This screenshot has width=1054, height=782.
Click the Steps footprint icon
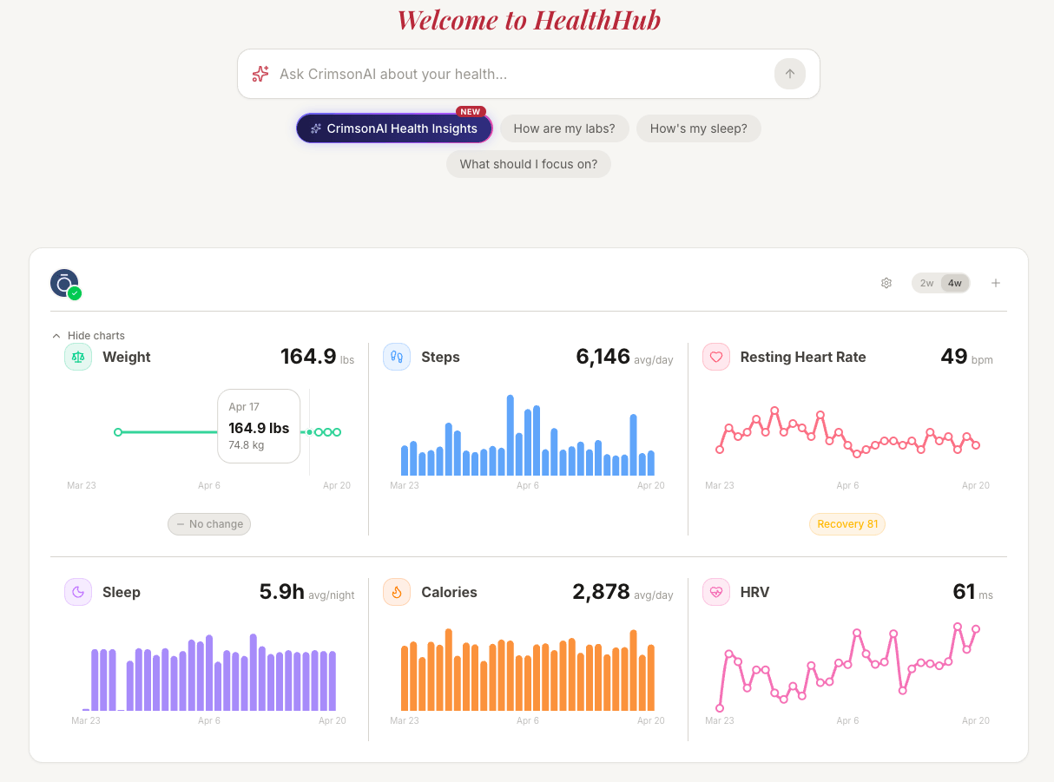tap(397, 357)
